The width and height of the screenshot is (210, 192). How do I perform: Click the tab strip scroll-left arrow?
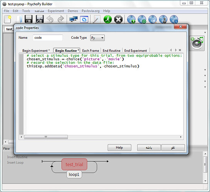point(171,50)
